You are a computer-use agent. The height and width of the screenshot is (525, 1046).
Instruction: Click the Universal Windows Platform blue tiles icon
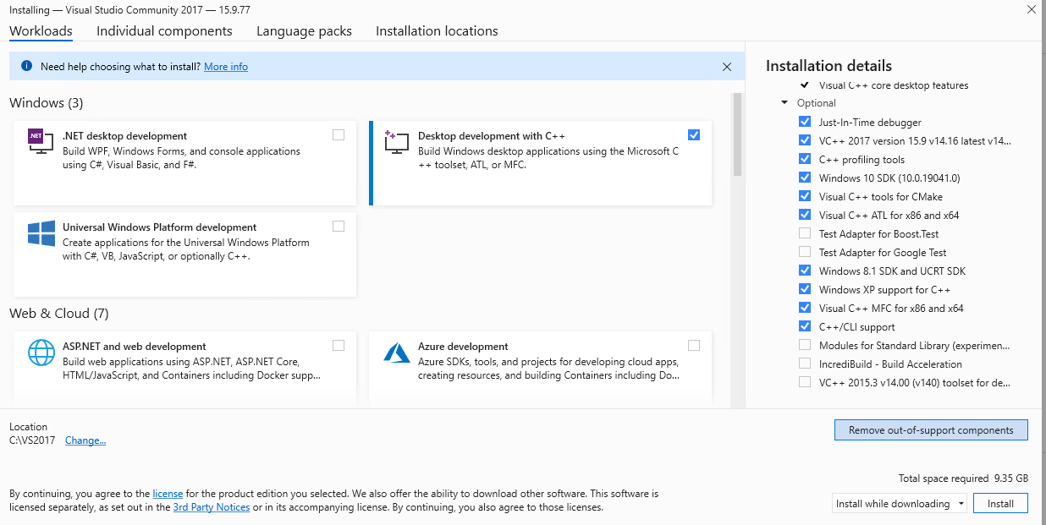[40, 234]
